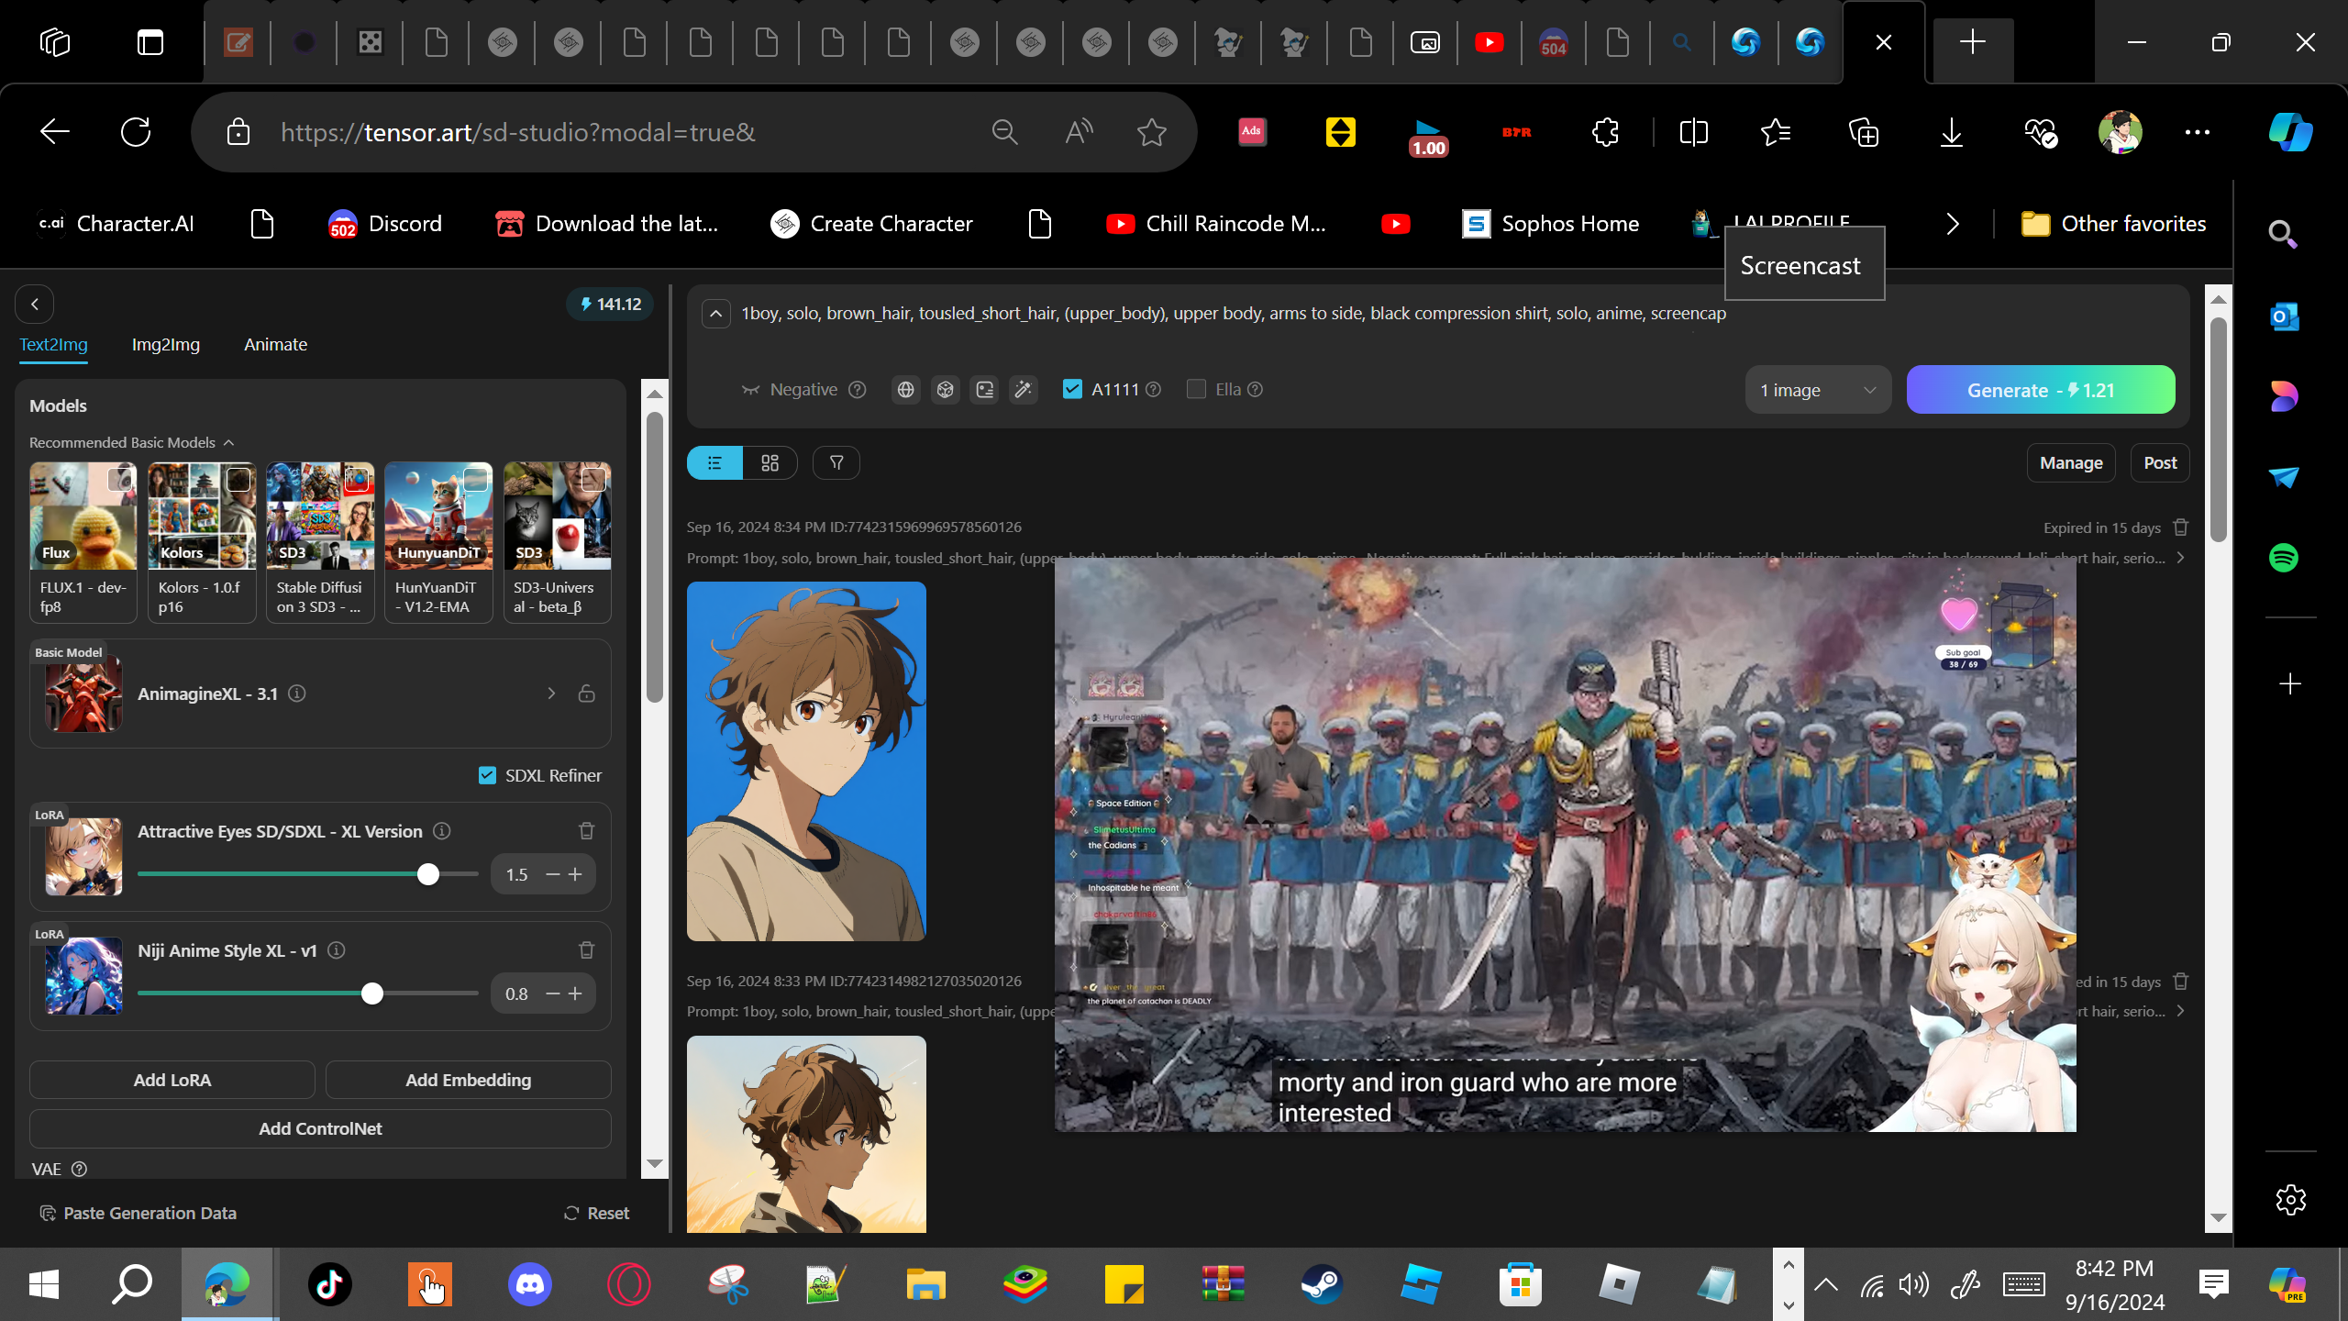Click Add LoRA
Viewport: 2348px width, 1321px height.
(172, 1081)
